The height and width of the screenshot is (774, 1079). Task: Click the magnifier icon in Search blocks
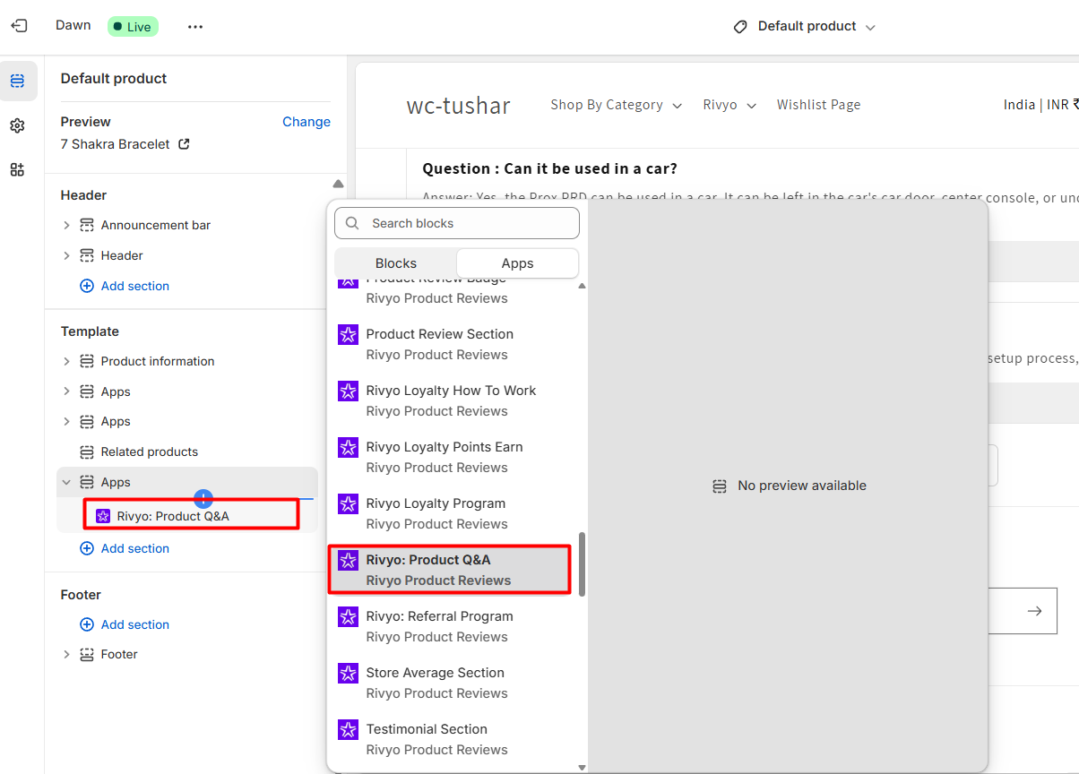(352, 223)
